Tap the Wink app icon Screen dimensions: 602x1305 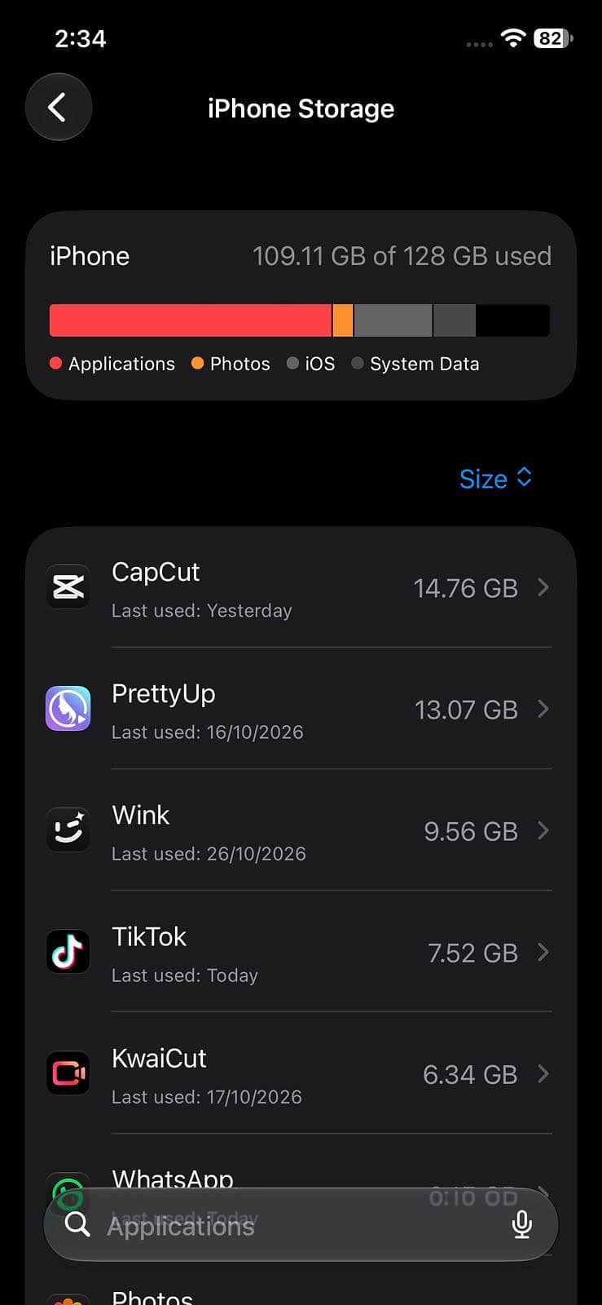pyautogui.click(x=68, y=830)
